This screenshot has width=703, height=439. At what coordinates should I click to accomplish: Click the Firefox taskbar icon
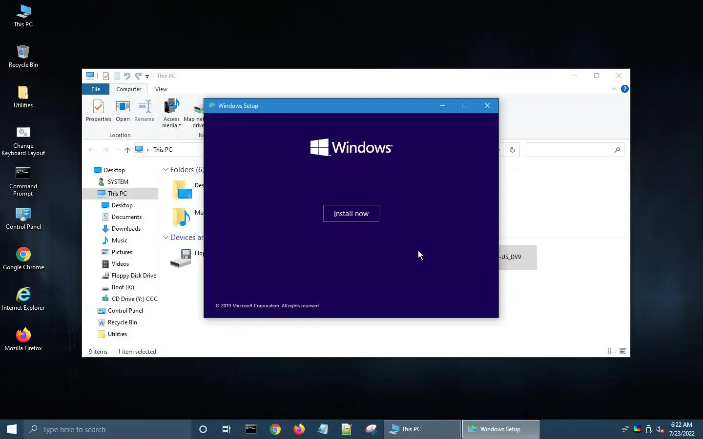(x=299, y=429)
